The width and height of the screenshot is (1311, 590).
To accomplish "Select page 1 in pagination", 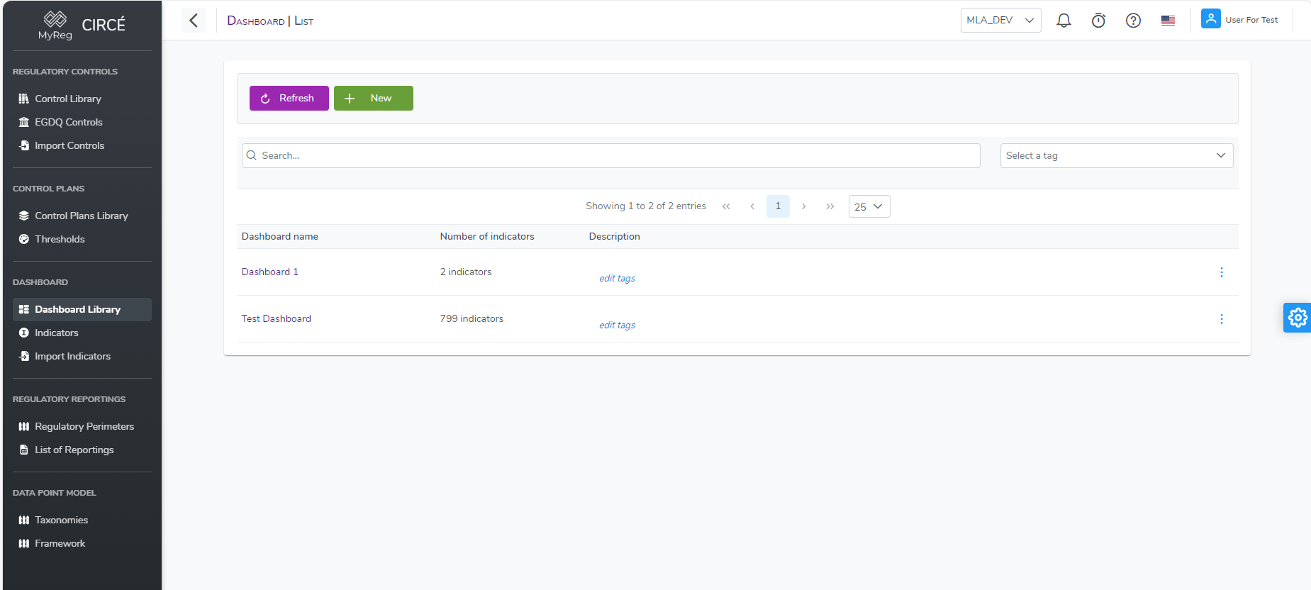I will [x=778, y=206].
